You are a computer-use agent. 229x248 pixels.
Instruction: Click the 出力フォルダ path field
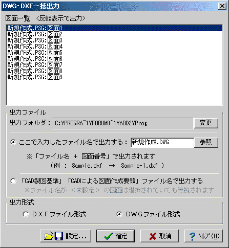(x=122, y=123)
